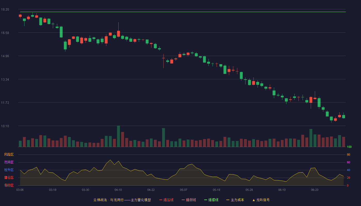This screenshot has height=206, width=361.
Task: Hide the 主力成本 dashed line series
Action: pyautogui.click(x=235, y=200)
